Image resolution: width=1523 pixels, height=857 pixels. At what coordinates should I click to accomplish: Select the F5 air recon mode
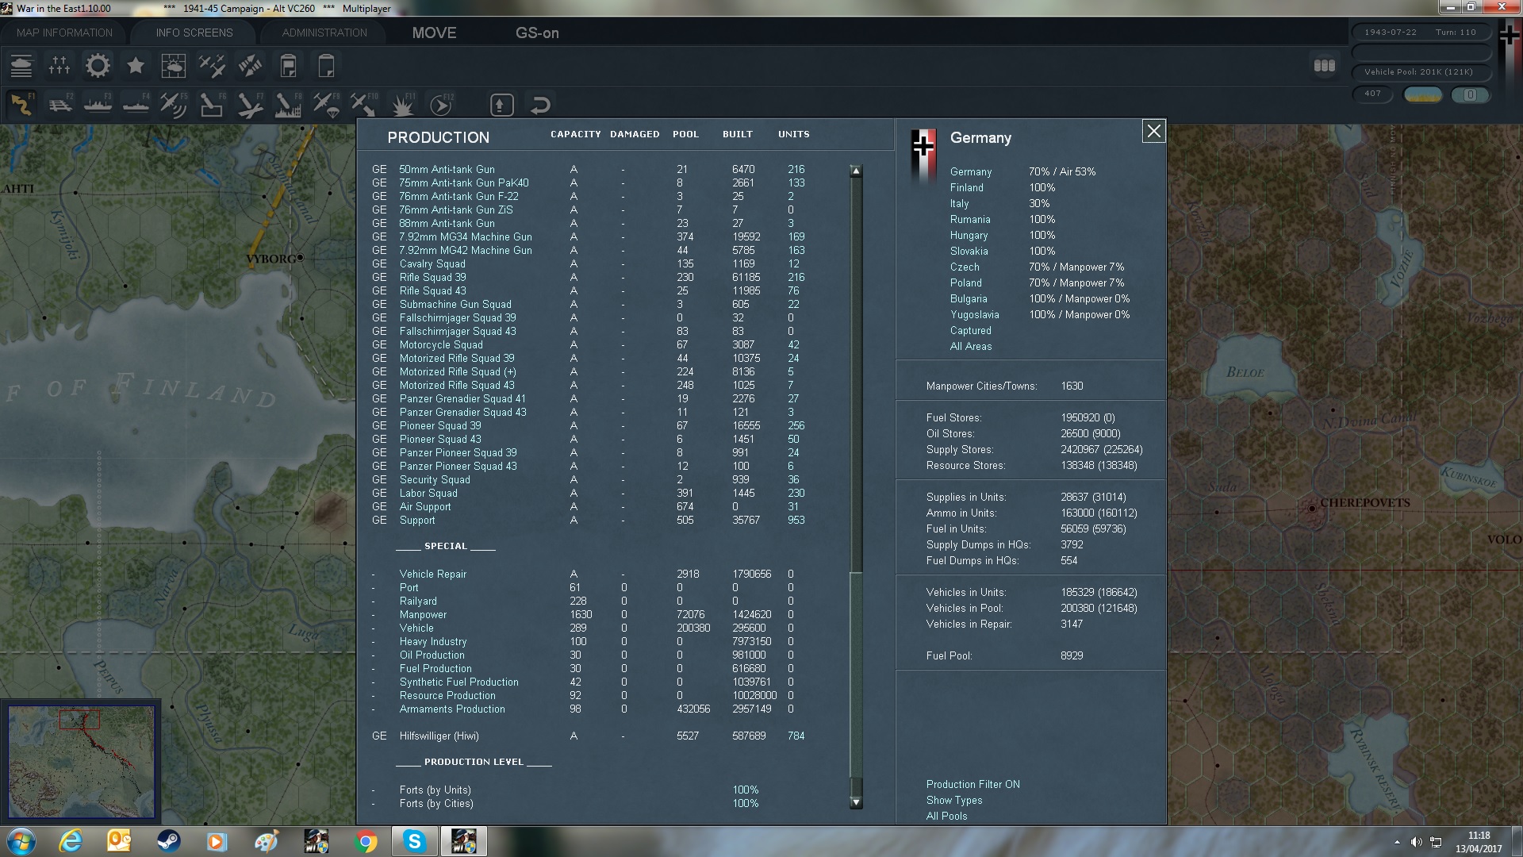point(174,105)
